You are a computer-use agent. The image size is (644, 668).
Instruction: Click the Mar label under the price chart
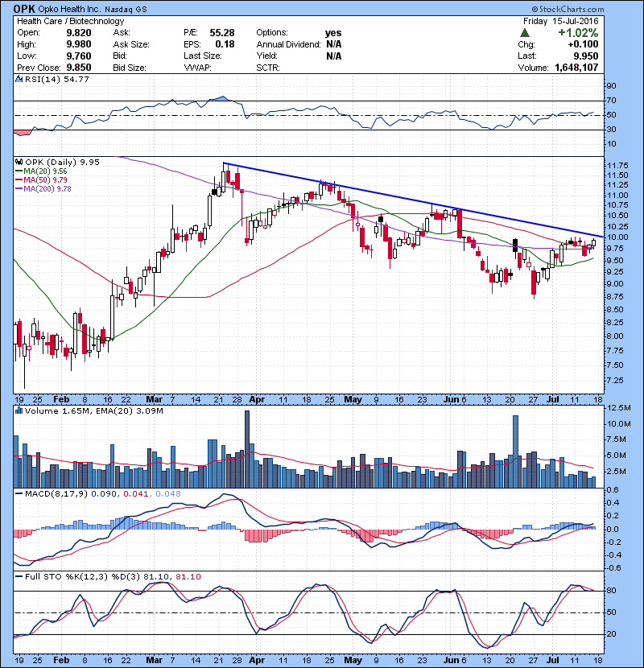click(154, 399)
